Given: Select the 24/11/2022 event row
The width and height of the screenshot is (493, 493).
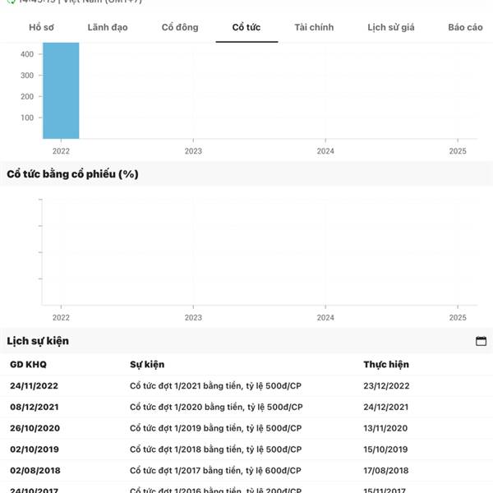Looking at the screenshot, I should tap(246, 386).
